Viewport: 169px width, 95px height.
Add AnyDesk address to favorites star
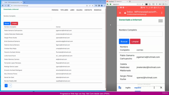point(143,4)
